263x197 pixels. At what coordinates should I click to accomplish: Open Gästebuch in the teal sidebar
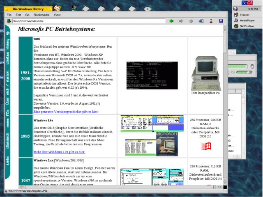(x=7, y=140)
